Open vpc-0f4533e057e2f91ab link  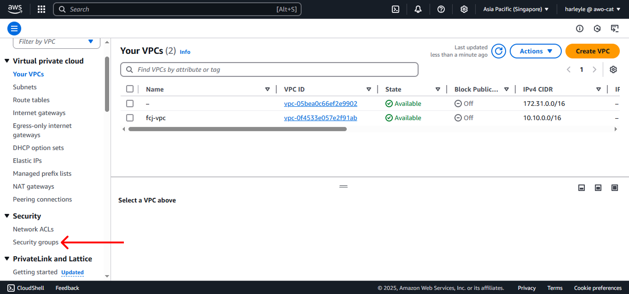(320, 118)
